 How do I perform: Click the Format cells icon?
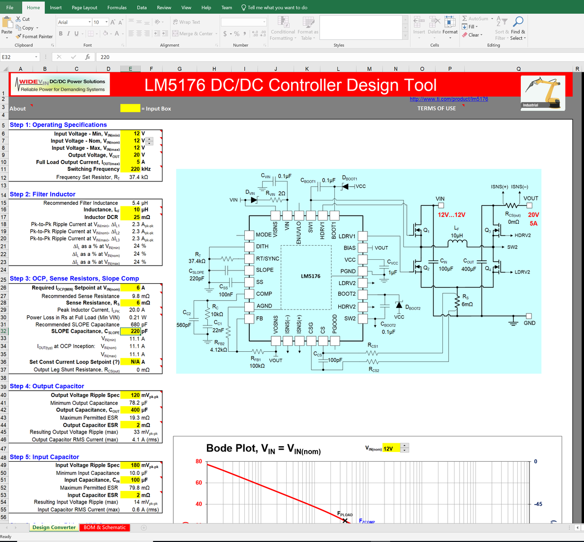point(450,21)
